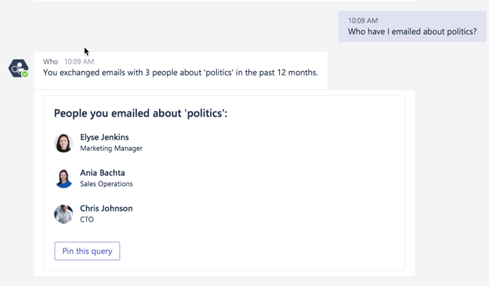Click the Sales Operations job title

[107, 184]
